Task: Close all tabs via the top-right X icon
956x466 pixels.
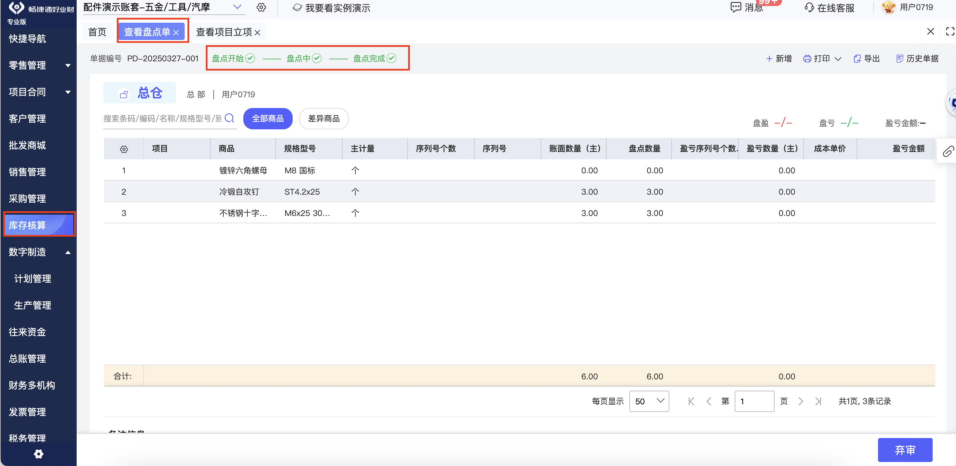Action: pos(930,31)
